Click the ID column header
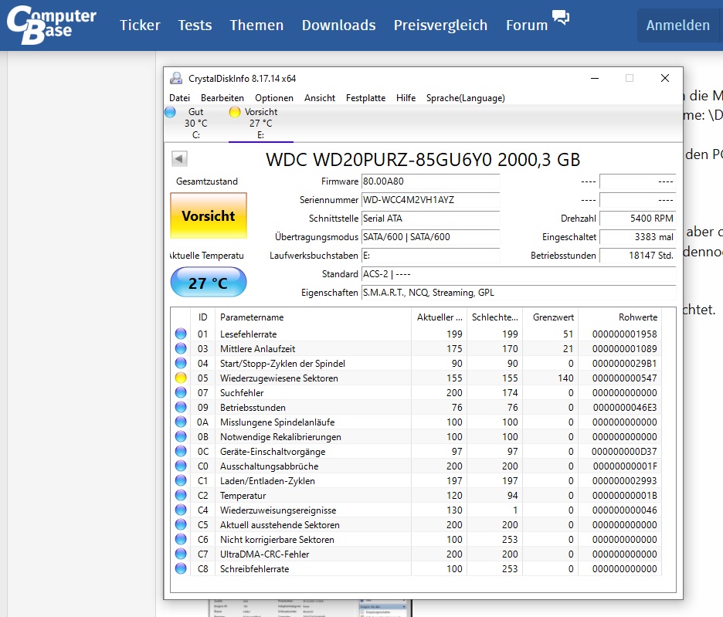 (203, 317)
